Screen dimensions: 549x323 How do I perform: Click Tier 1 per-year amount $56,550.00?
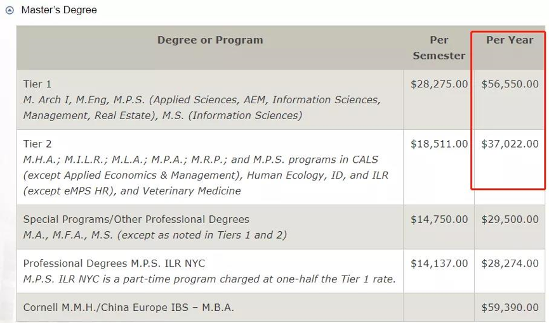point(510,84)
